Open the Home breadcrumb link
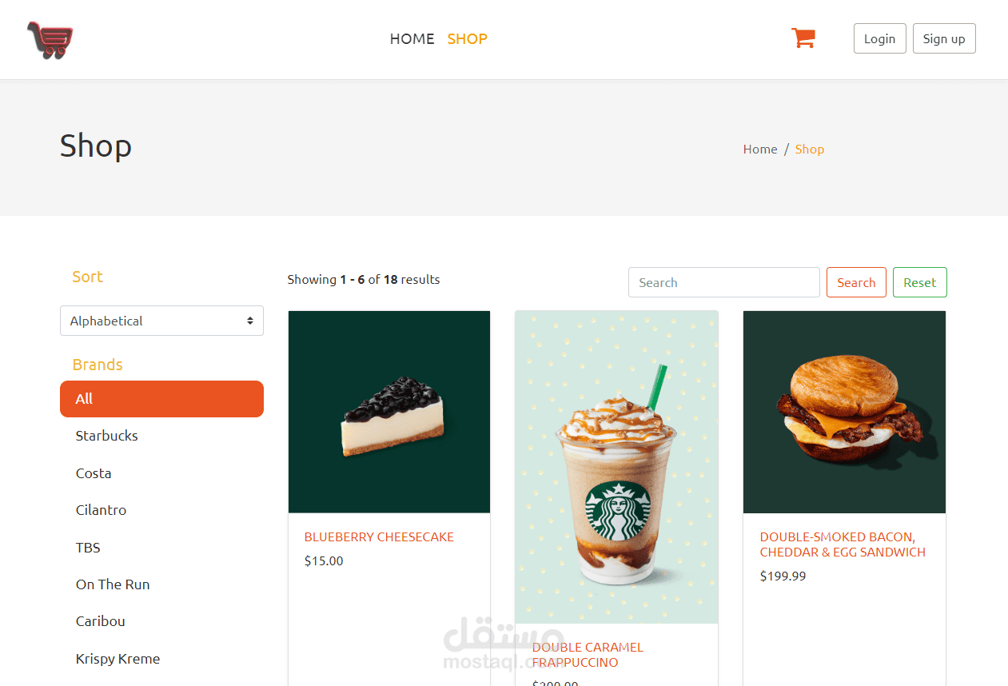 click(760, 149)
